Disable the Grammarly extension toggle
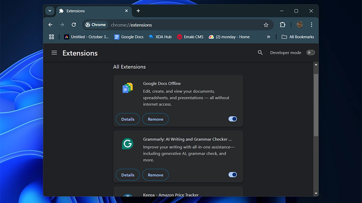This screenshot has width=362, height=203. click(x=233, y=175)
